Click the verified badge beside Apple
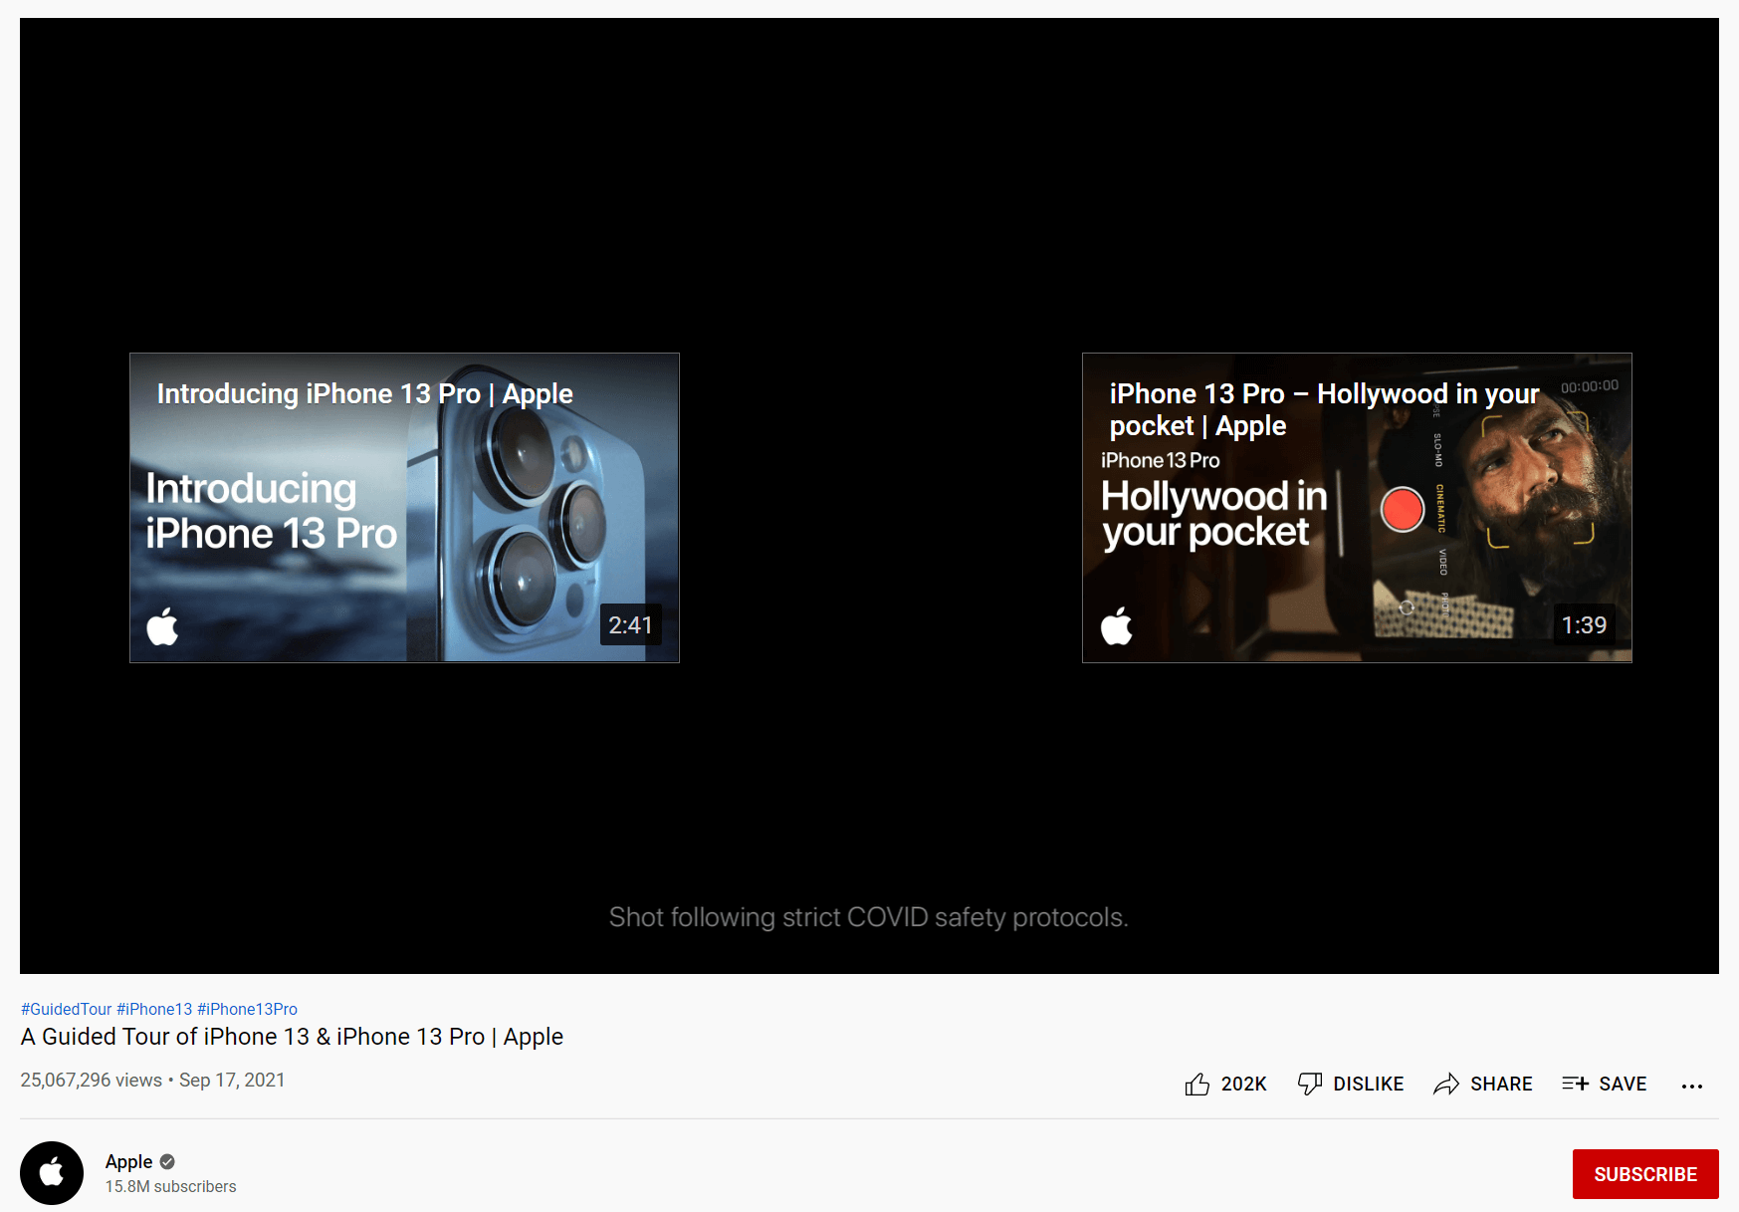The height and width of the screenshot is (1212, 1739). point(167,1161)
